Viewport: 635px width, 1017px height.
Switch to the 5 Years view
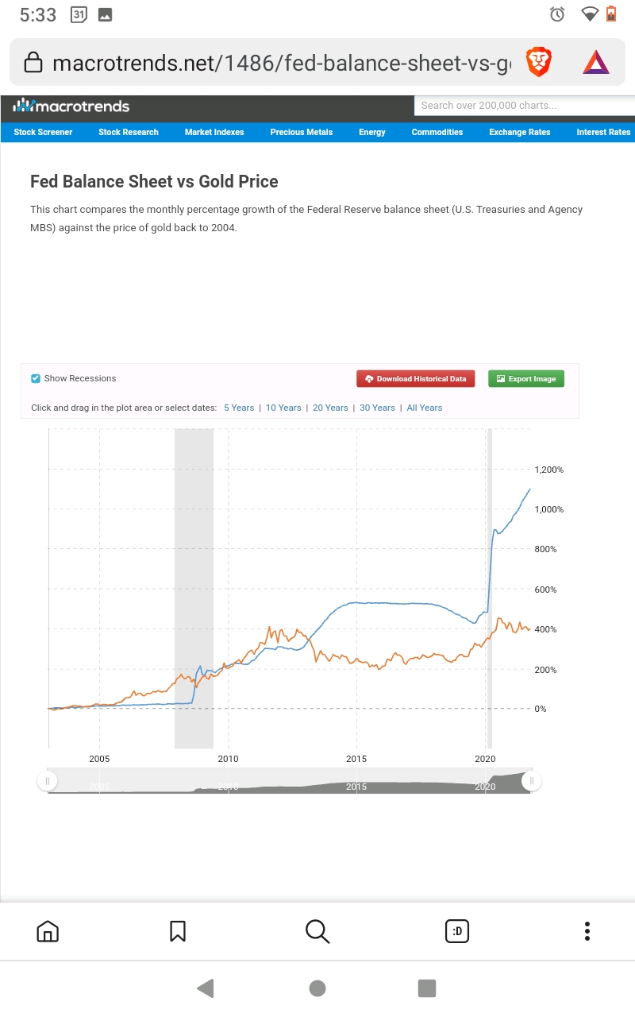[239, 408]
